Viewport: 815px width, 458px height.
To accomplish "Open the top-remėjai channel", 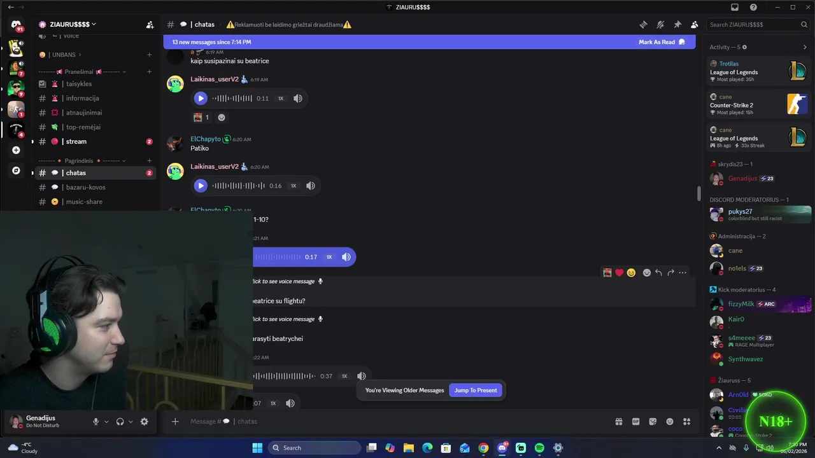I will [x=96, y=127].
